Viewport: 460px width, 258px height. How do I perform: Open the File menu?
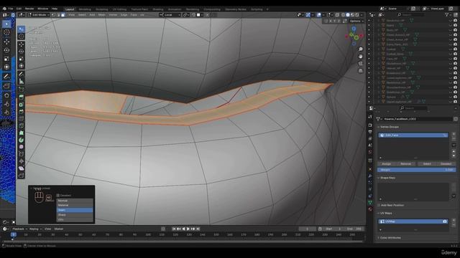(11, 9)
